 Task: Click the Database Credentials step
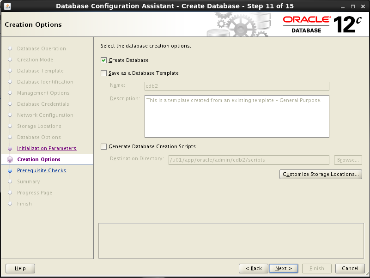tap(43, 104)
